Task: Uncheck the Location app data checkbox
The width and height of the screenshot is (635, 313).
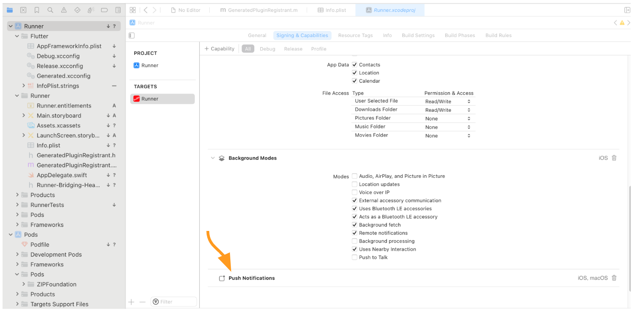Action: tap(355, 73)
